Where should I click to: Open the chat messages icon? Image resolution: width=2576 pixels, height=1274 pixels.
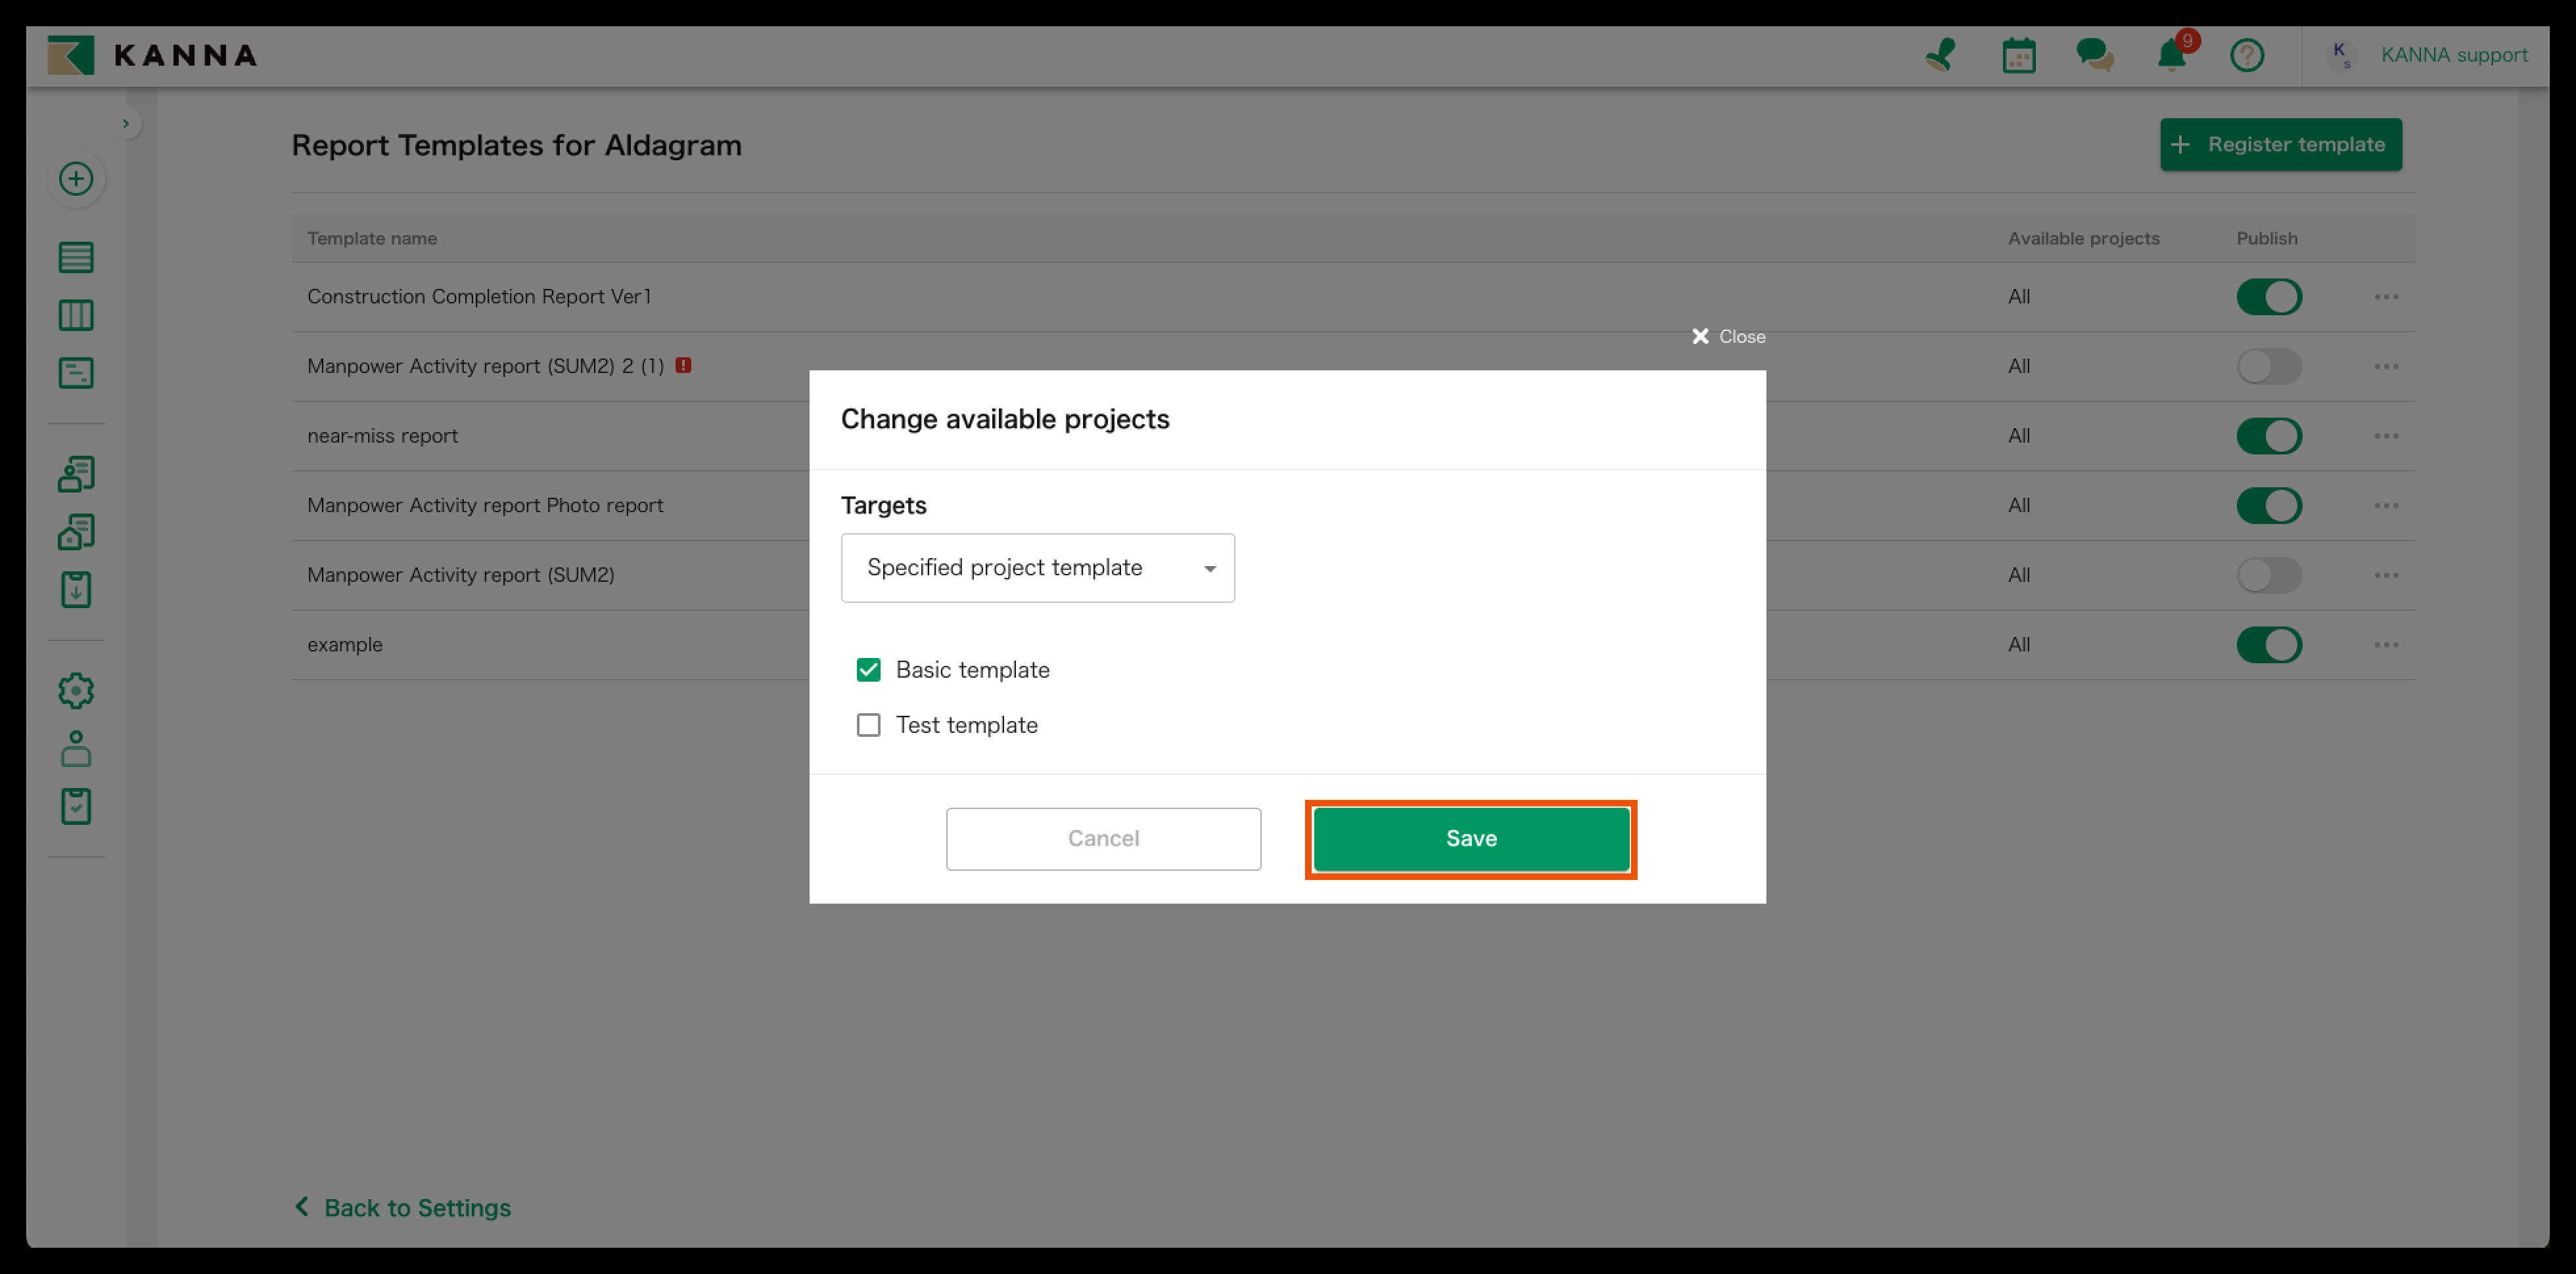2094,55
